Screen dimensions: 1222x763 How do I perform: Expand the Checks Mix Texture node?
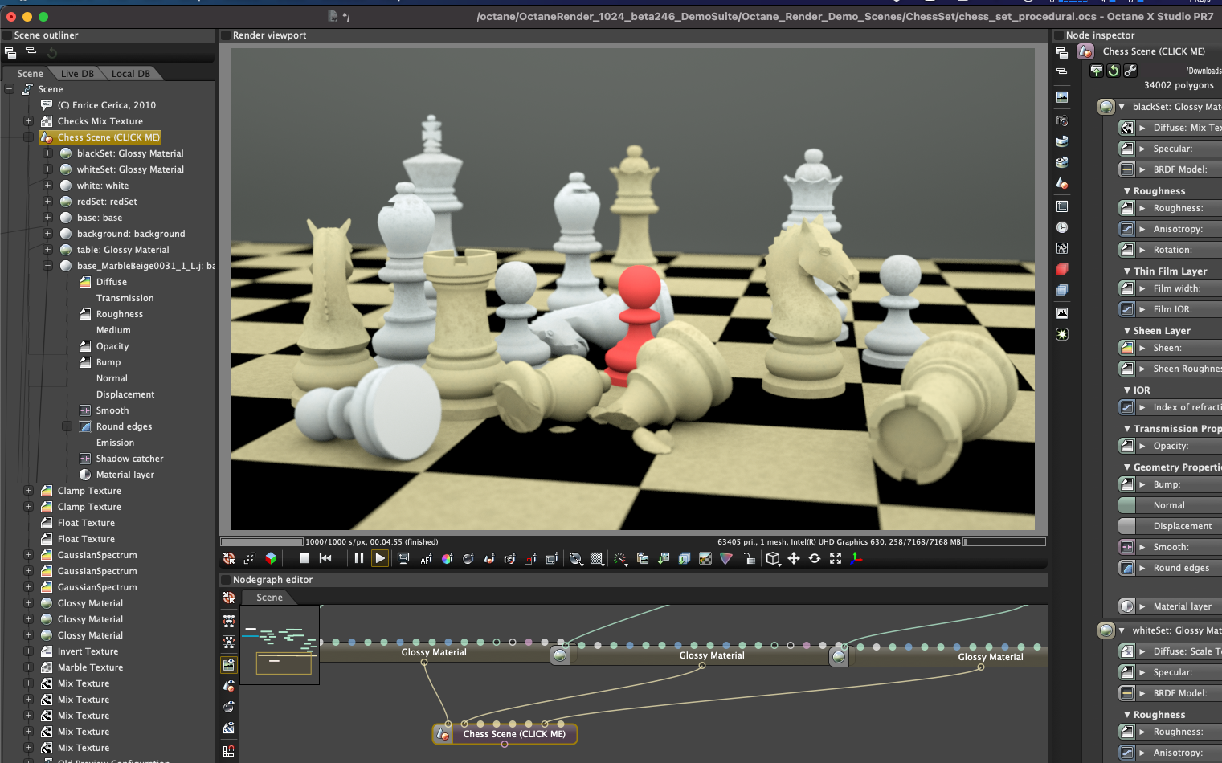coord(28,121)
